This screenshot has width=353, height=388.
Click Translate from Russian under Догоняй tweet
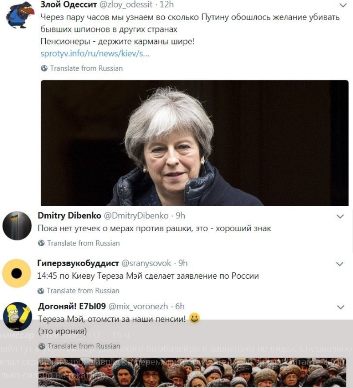83,346
